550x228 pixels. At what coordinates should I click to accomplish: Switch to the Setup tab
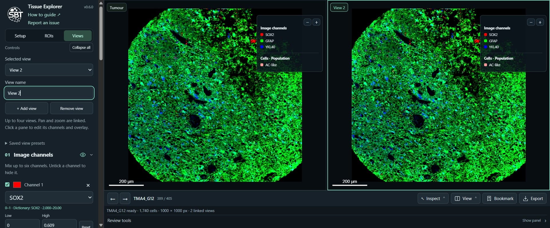click(x=20, y=36)
